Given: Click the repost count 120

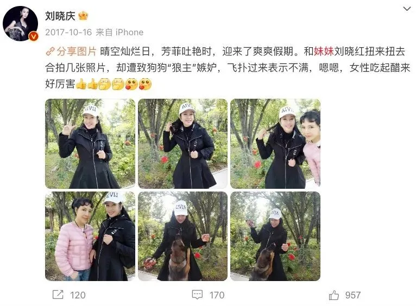Looking at the screenshot, I should [x=78, y=295].
